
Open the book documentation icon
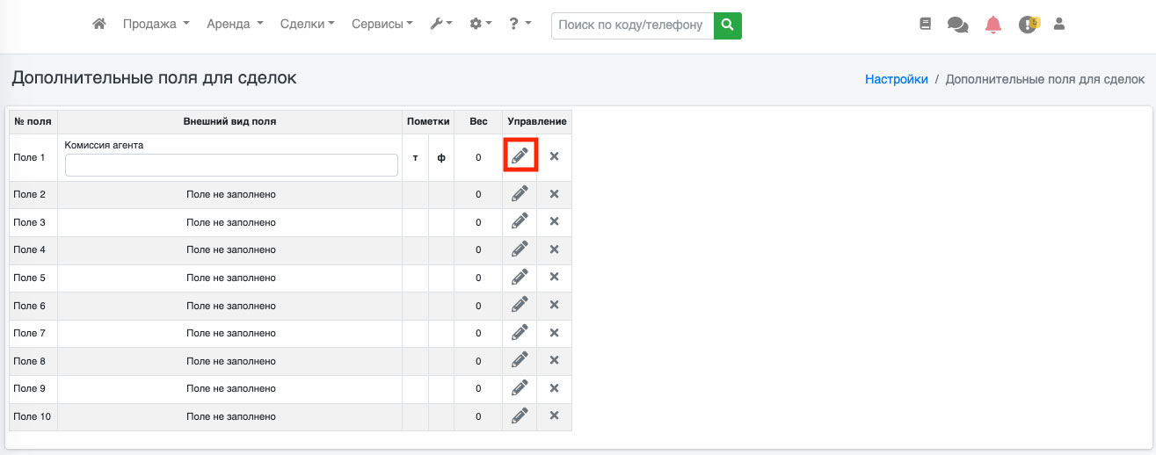925,25
